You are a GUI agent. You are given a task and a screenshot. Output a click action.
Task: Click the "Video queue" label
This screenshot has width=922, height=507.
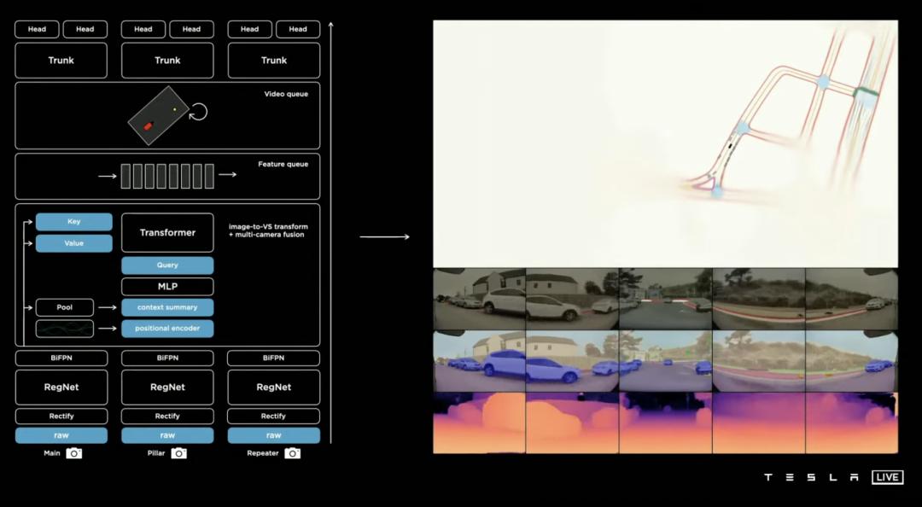(x=286, y=94)
